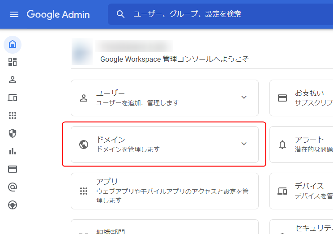The height and width of the screenshot is (234, 333).
Task: Click the Google Admin logo
Action: [58, 14]
